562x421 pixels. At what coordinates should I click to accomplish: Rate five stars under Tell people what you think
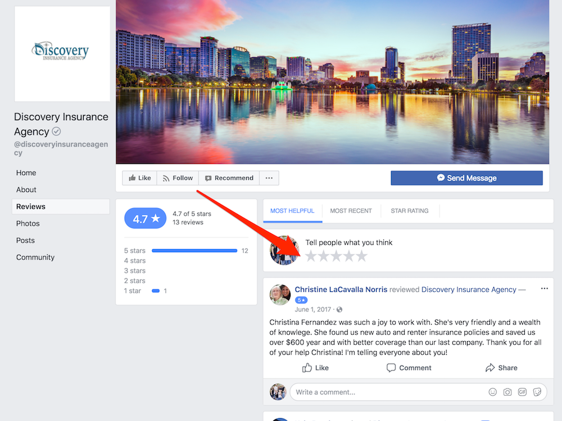tap(362, 256)
